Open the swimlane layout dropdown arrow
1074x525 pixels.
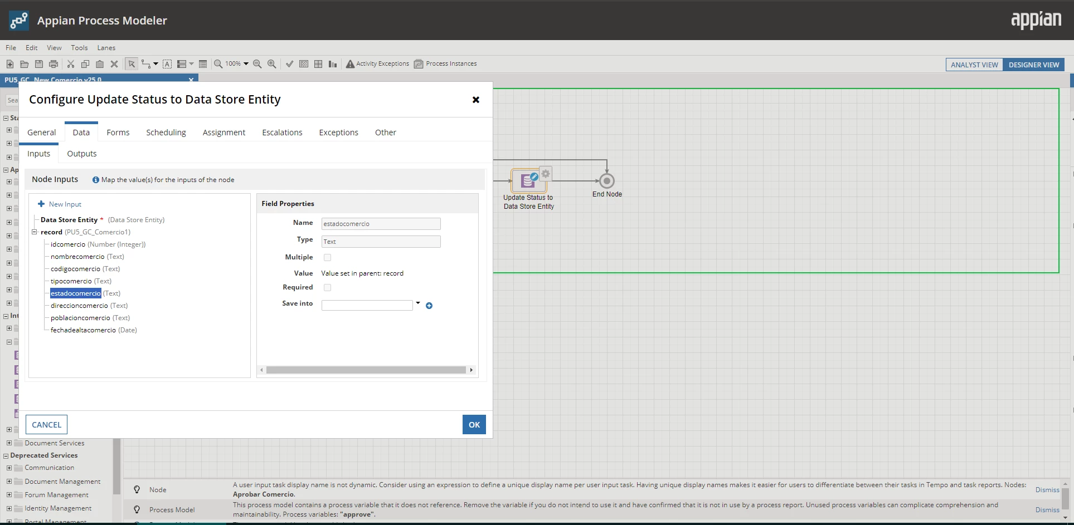pyautogui.click(x=191, y=64)
